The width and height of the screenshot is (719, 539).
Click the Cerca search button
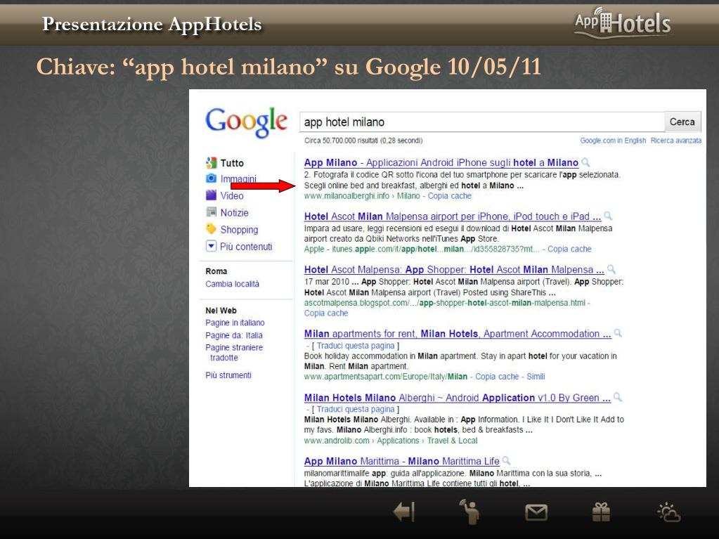[x=682, y=122]
